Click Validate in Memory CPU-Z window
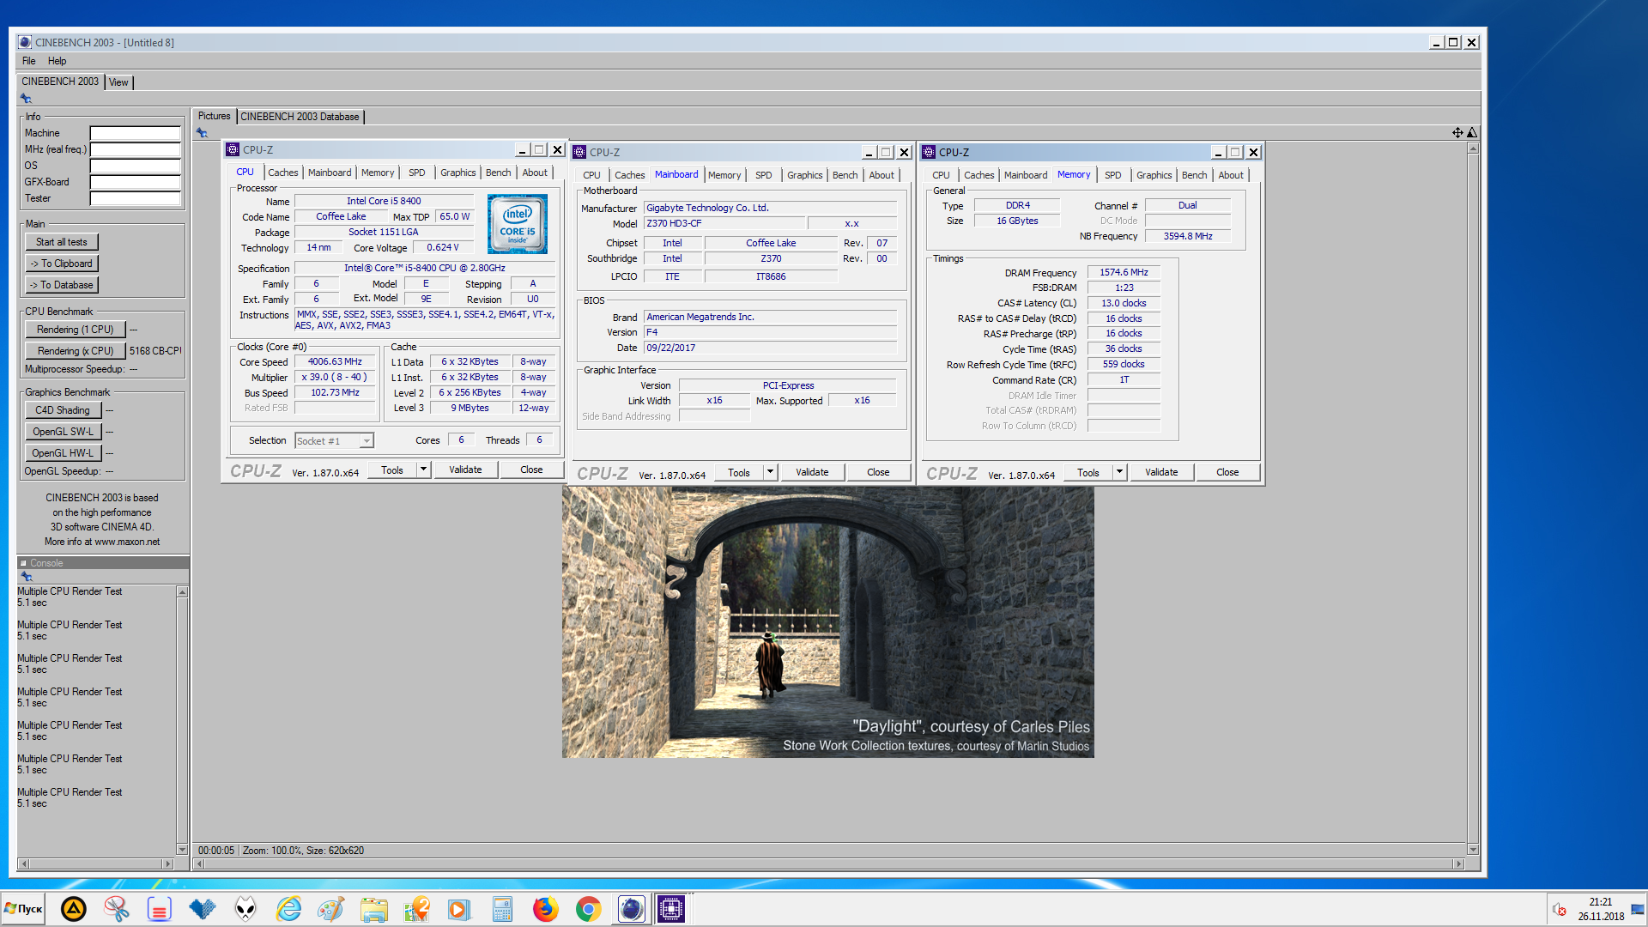This screenshot has height=927, width=1648. [x=1161, y=472]
